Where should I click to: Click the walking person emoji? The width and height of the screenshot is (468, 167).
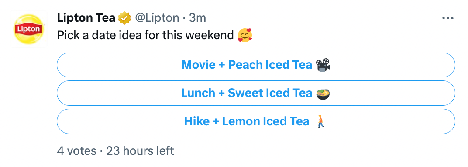(x=321, y=121)
